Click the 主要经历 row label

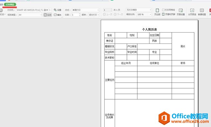click(x=110, y=80)
